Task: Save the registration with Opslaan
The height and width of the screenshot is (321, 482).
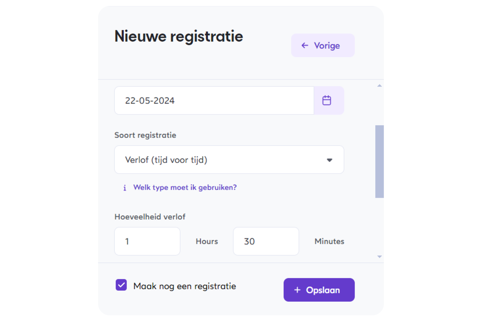Action: [319, 290]
